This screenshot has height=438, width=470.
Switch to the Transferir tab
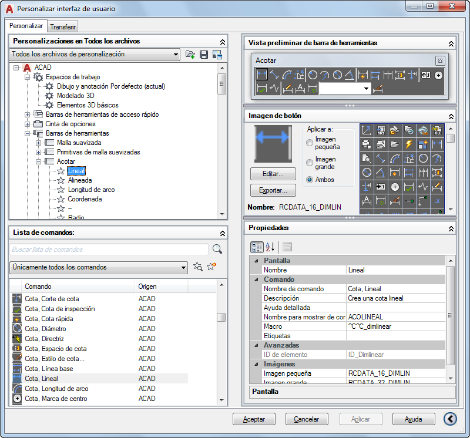click(63, 27)
